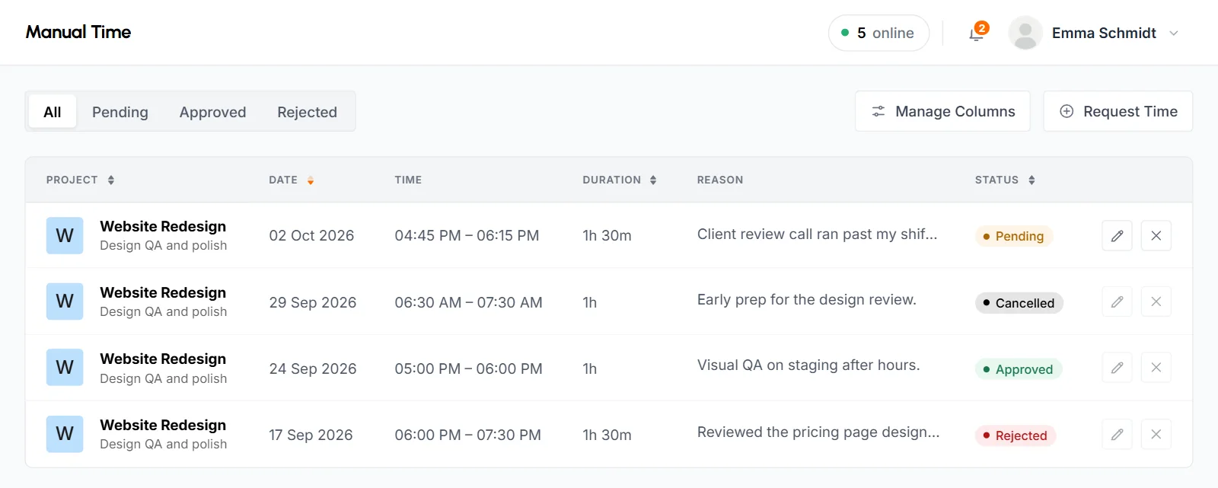Delete the 02 Oct 2026 entry
The image size is (1218, 488).
pyautogui.click(x=1156, y=235)
